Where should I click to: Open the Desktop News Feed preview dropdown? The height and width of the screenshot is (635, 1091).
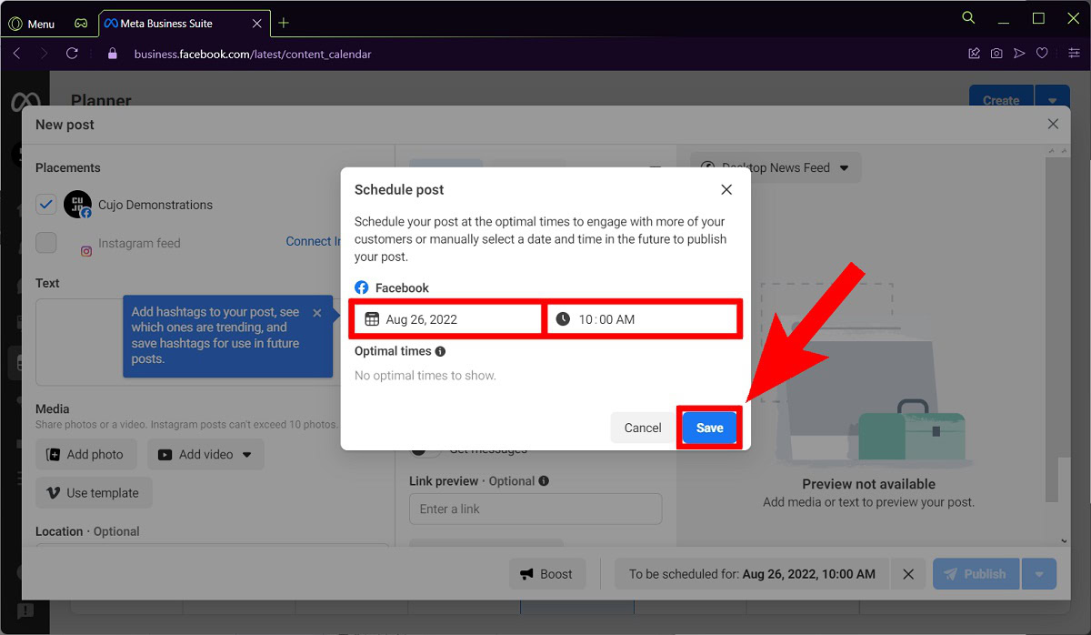[776, 167]
